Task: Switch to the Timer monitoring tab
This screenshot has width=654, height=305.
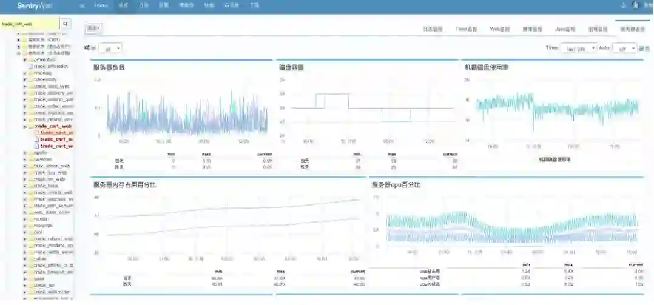Action: 466,29
